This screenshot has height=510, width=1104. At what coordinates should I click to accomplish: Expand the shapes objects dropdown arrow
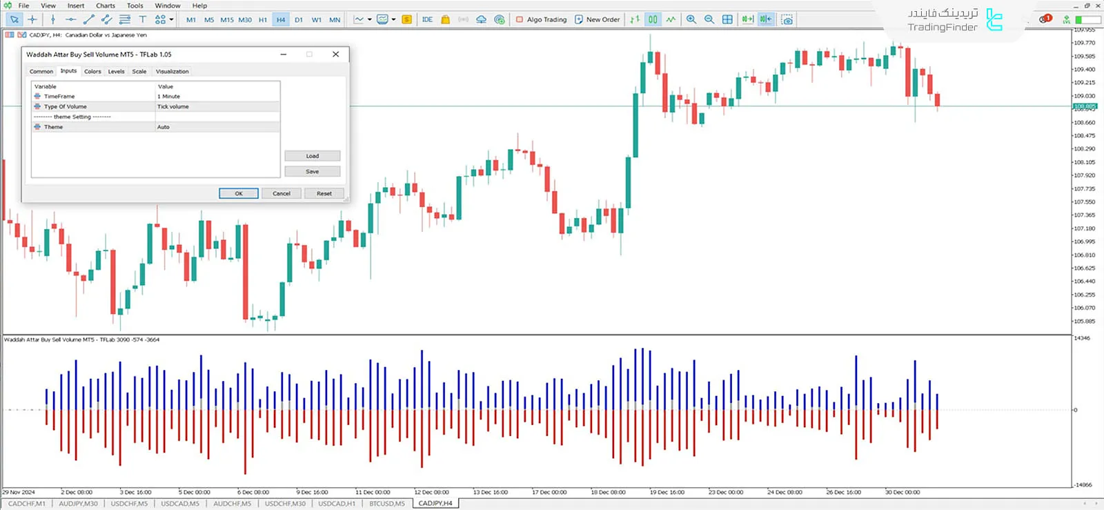click(x=171, y=19)
